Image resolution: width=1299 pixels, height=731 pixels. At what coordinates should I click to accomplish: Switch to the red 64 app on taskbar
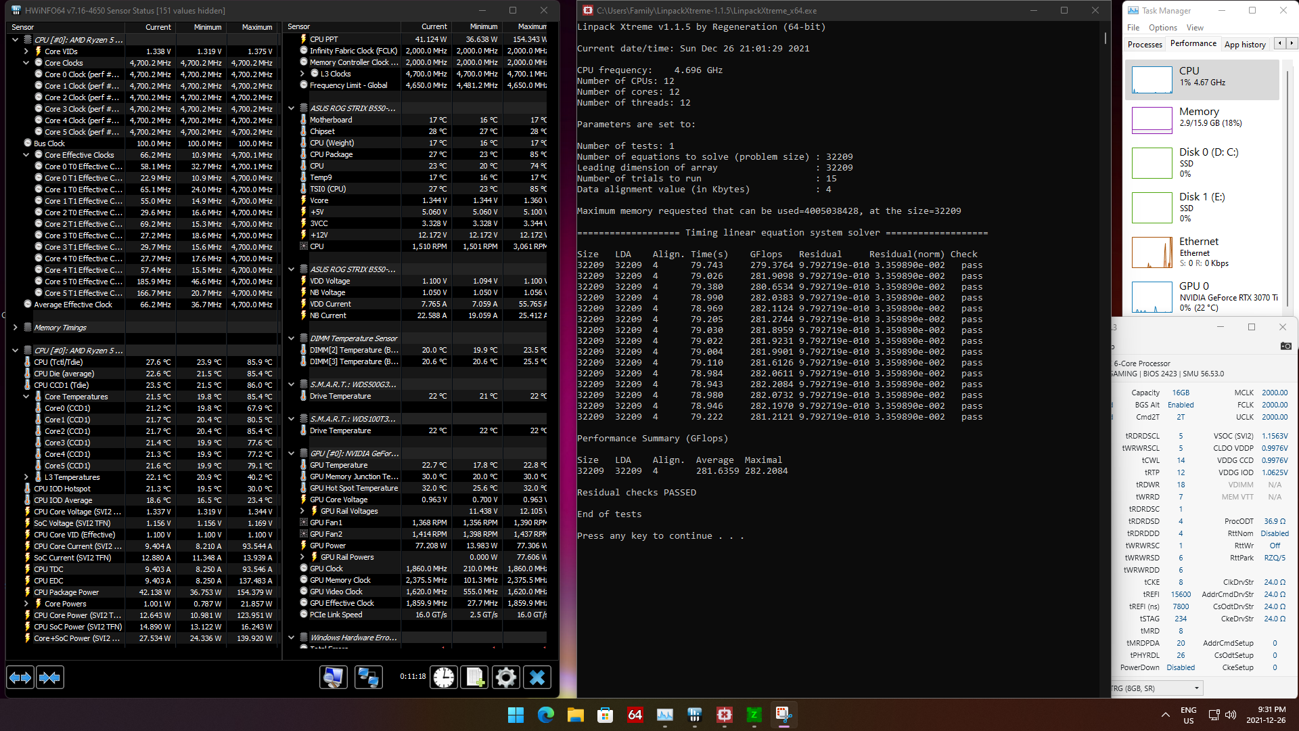coord(635,715)
